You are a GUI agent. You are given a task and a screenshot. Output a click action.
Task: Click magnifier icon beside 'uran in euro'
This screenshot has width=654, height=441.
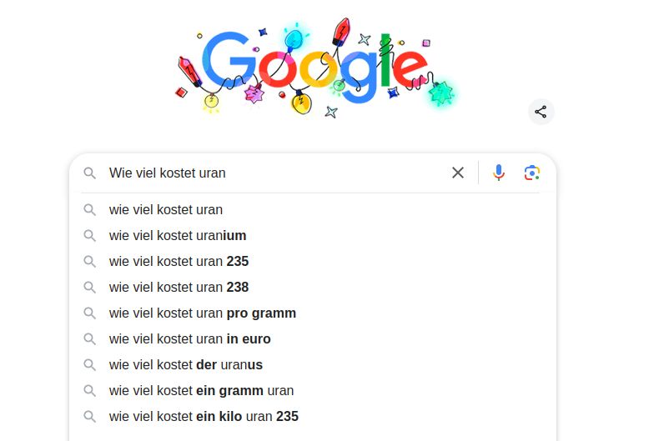[x=89, y=339]
